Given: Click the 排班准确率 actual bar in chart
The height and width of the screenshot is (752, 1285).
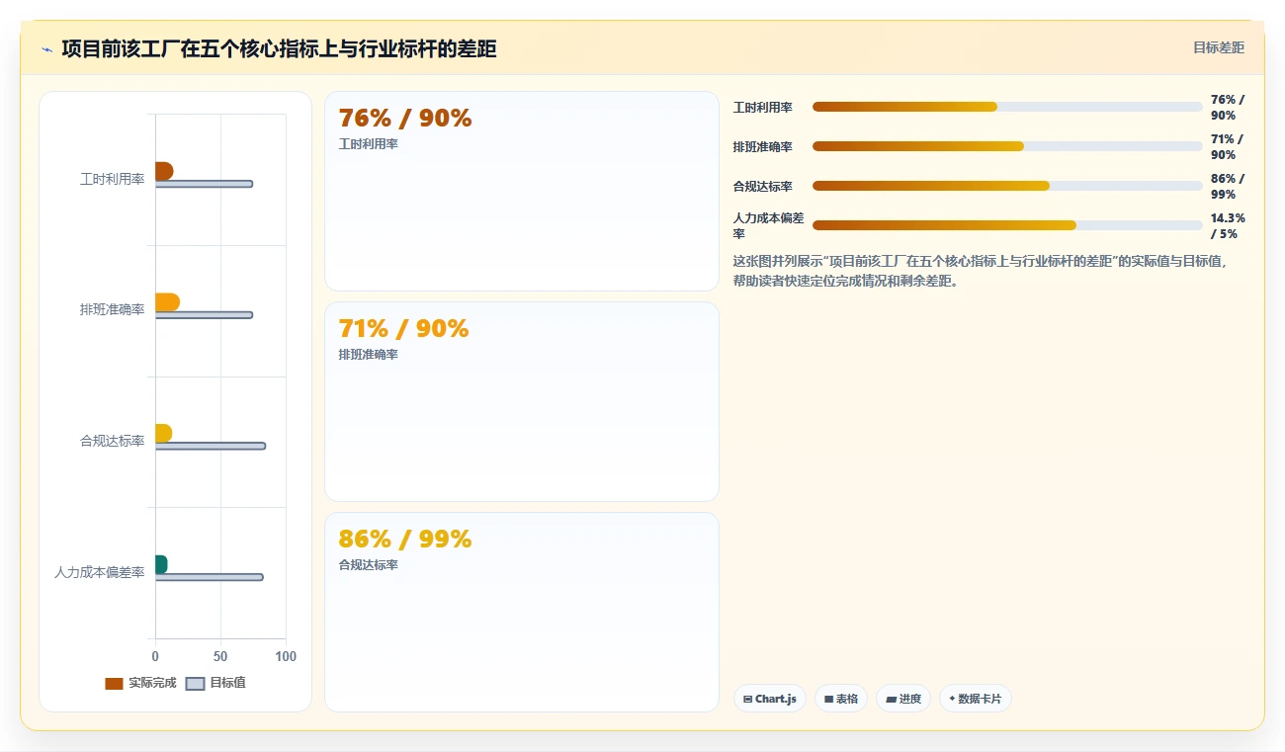Looking at the screenshot, I should pos(167,302).
